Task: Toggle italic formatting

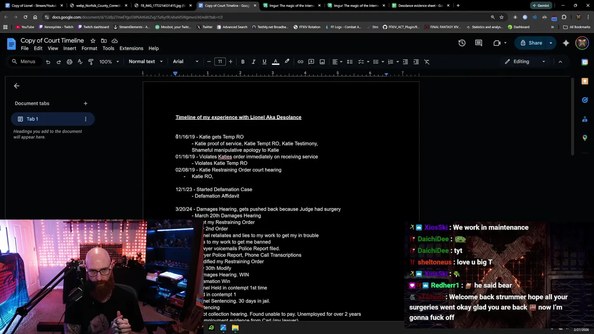Action: [x=253, y=62]
